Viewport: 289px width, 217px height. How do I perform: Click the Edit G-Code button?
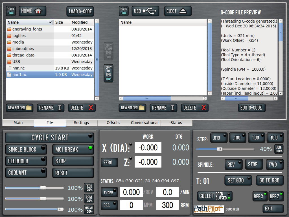click(x=251, y=108)
